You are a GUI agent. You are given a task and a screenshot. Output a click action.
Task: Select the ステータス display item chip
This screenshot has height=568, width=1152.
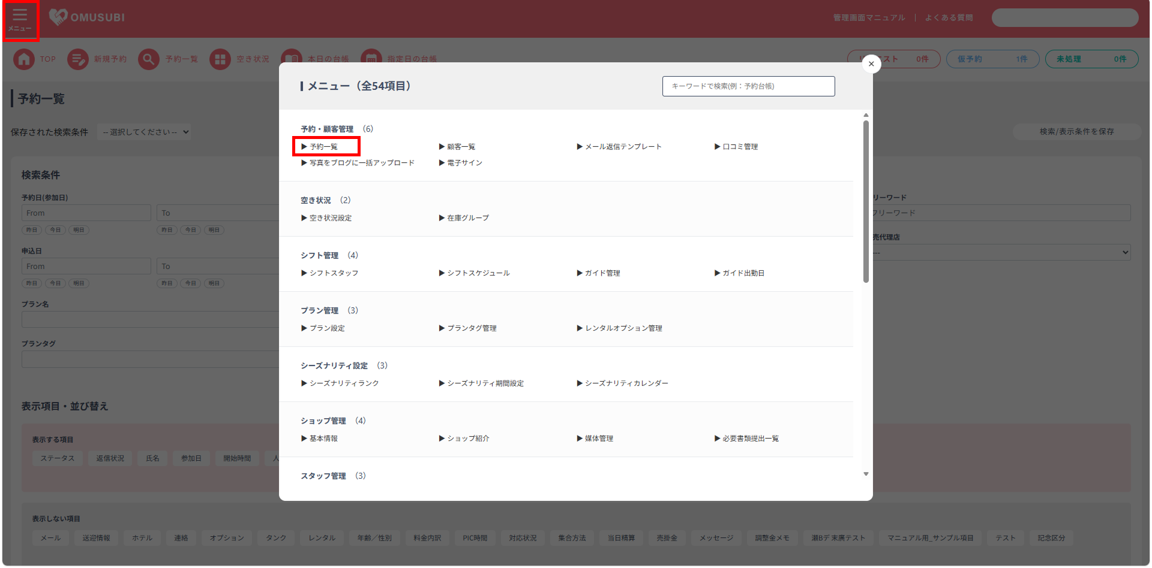click(58, 458)
